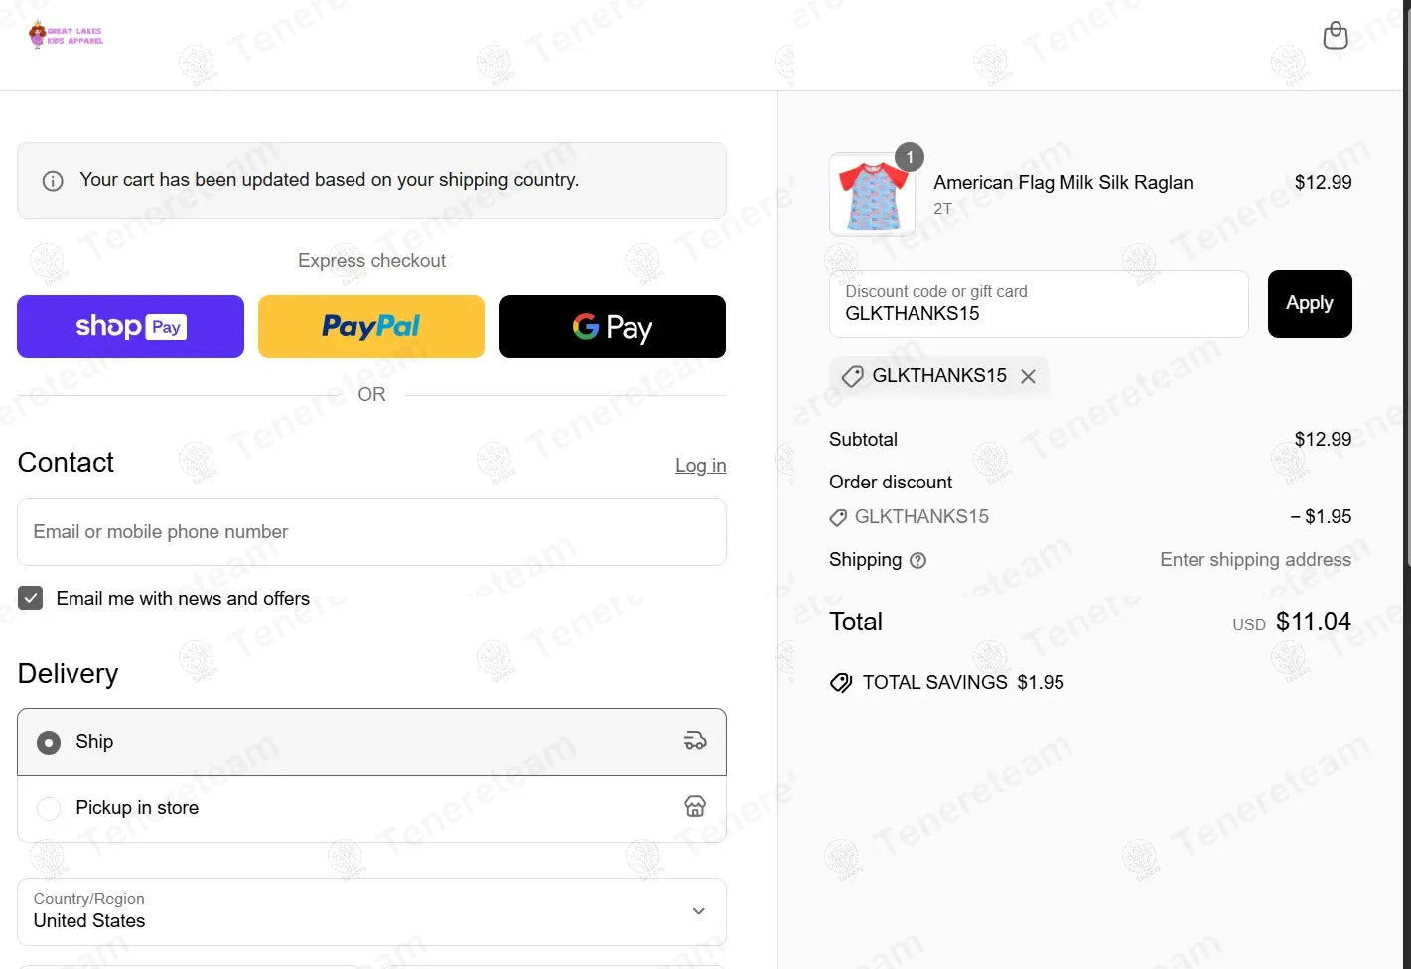Open the Country/Region dropdown
Image resolution: width=1411 pixels, height=969 pixels.
[x=371, y=911]
